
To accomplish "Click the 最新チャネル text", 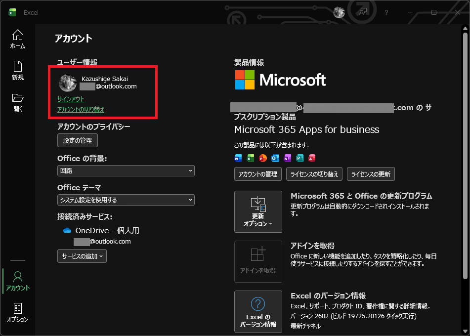I will point(305,326).
